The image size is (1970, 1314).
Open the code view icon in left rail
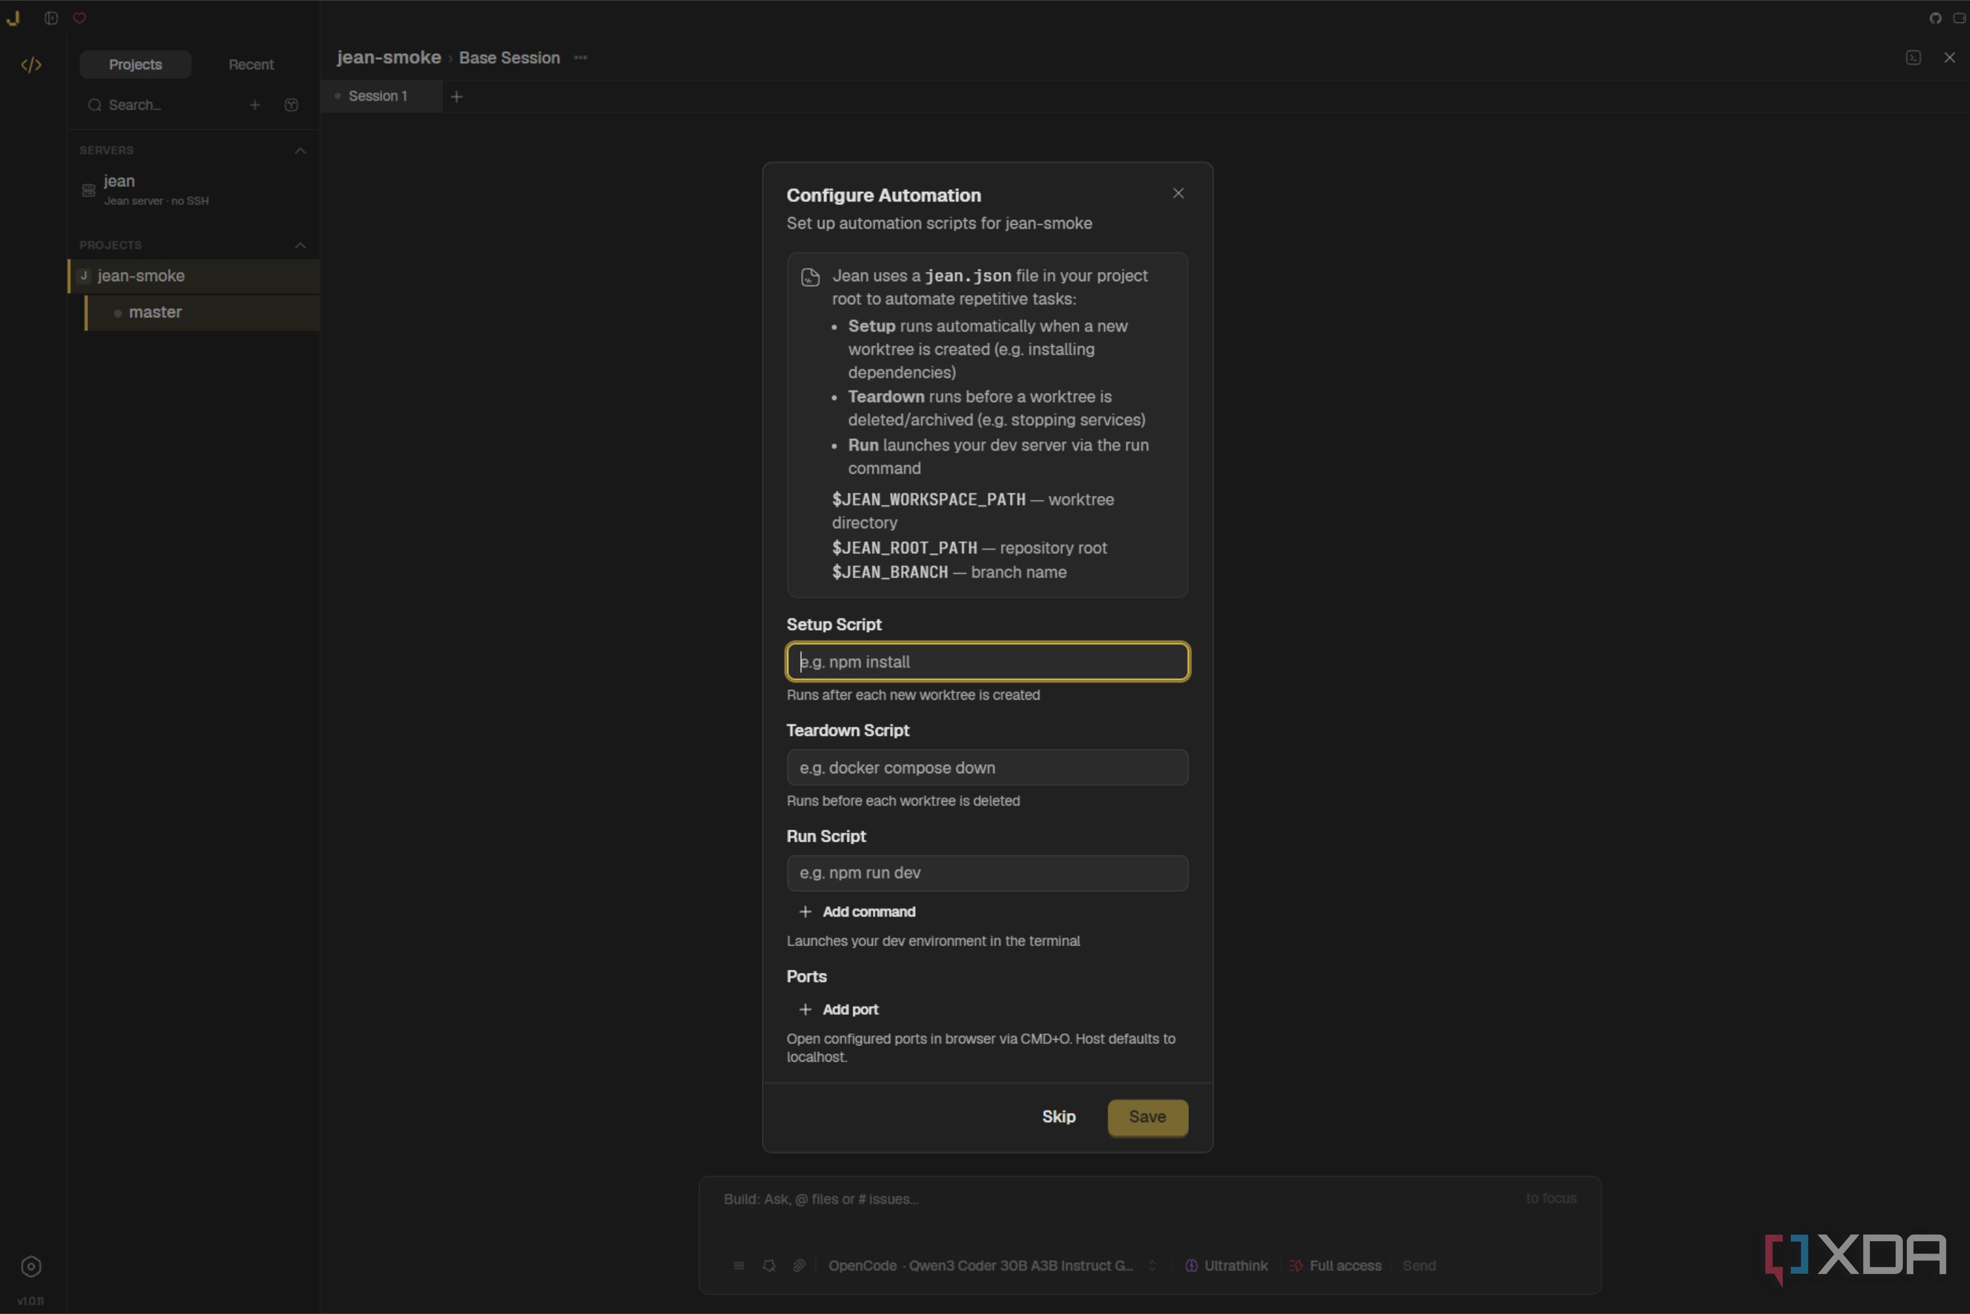(x=31, y=64)
